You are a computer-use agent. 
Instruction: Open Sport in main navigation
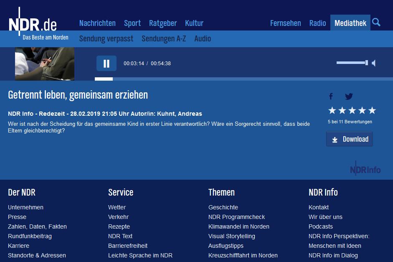coord(132,23)
